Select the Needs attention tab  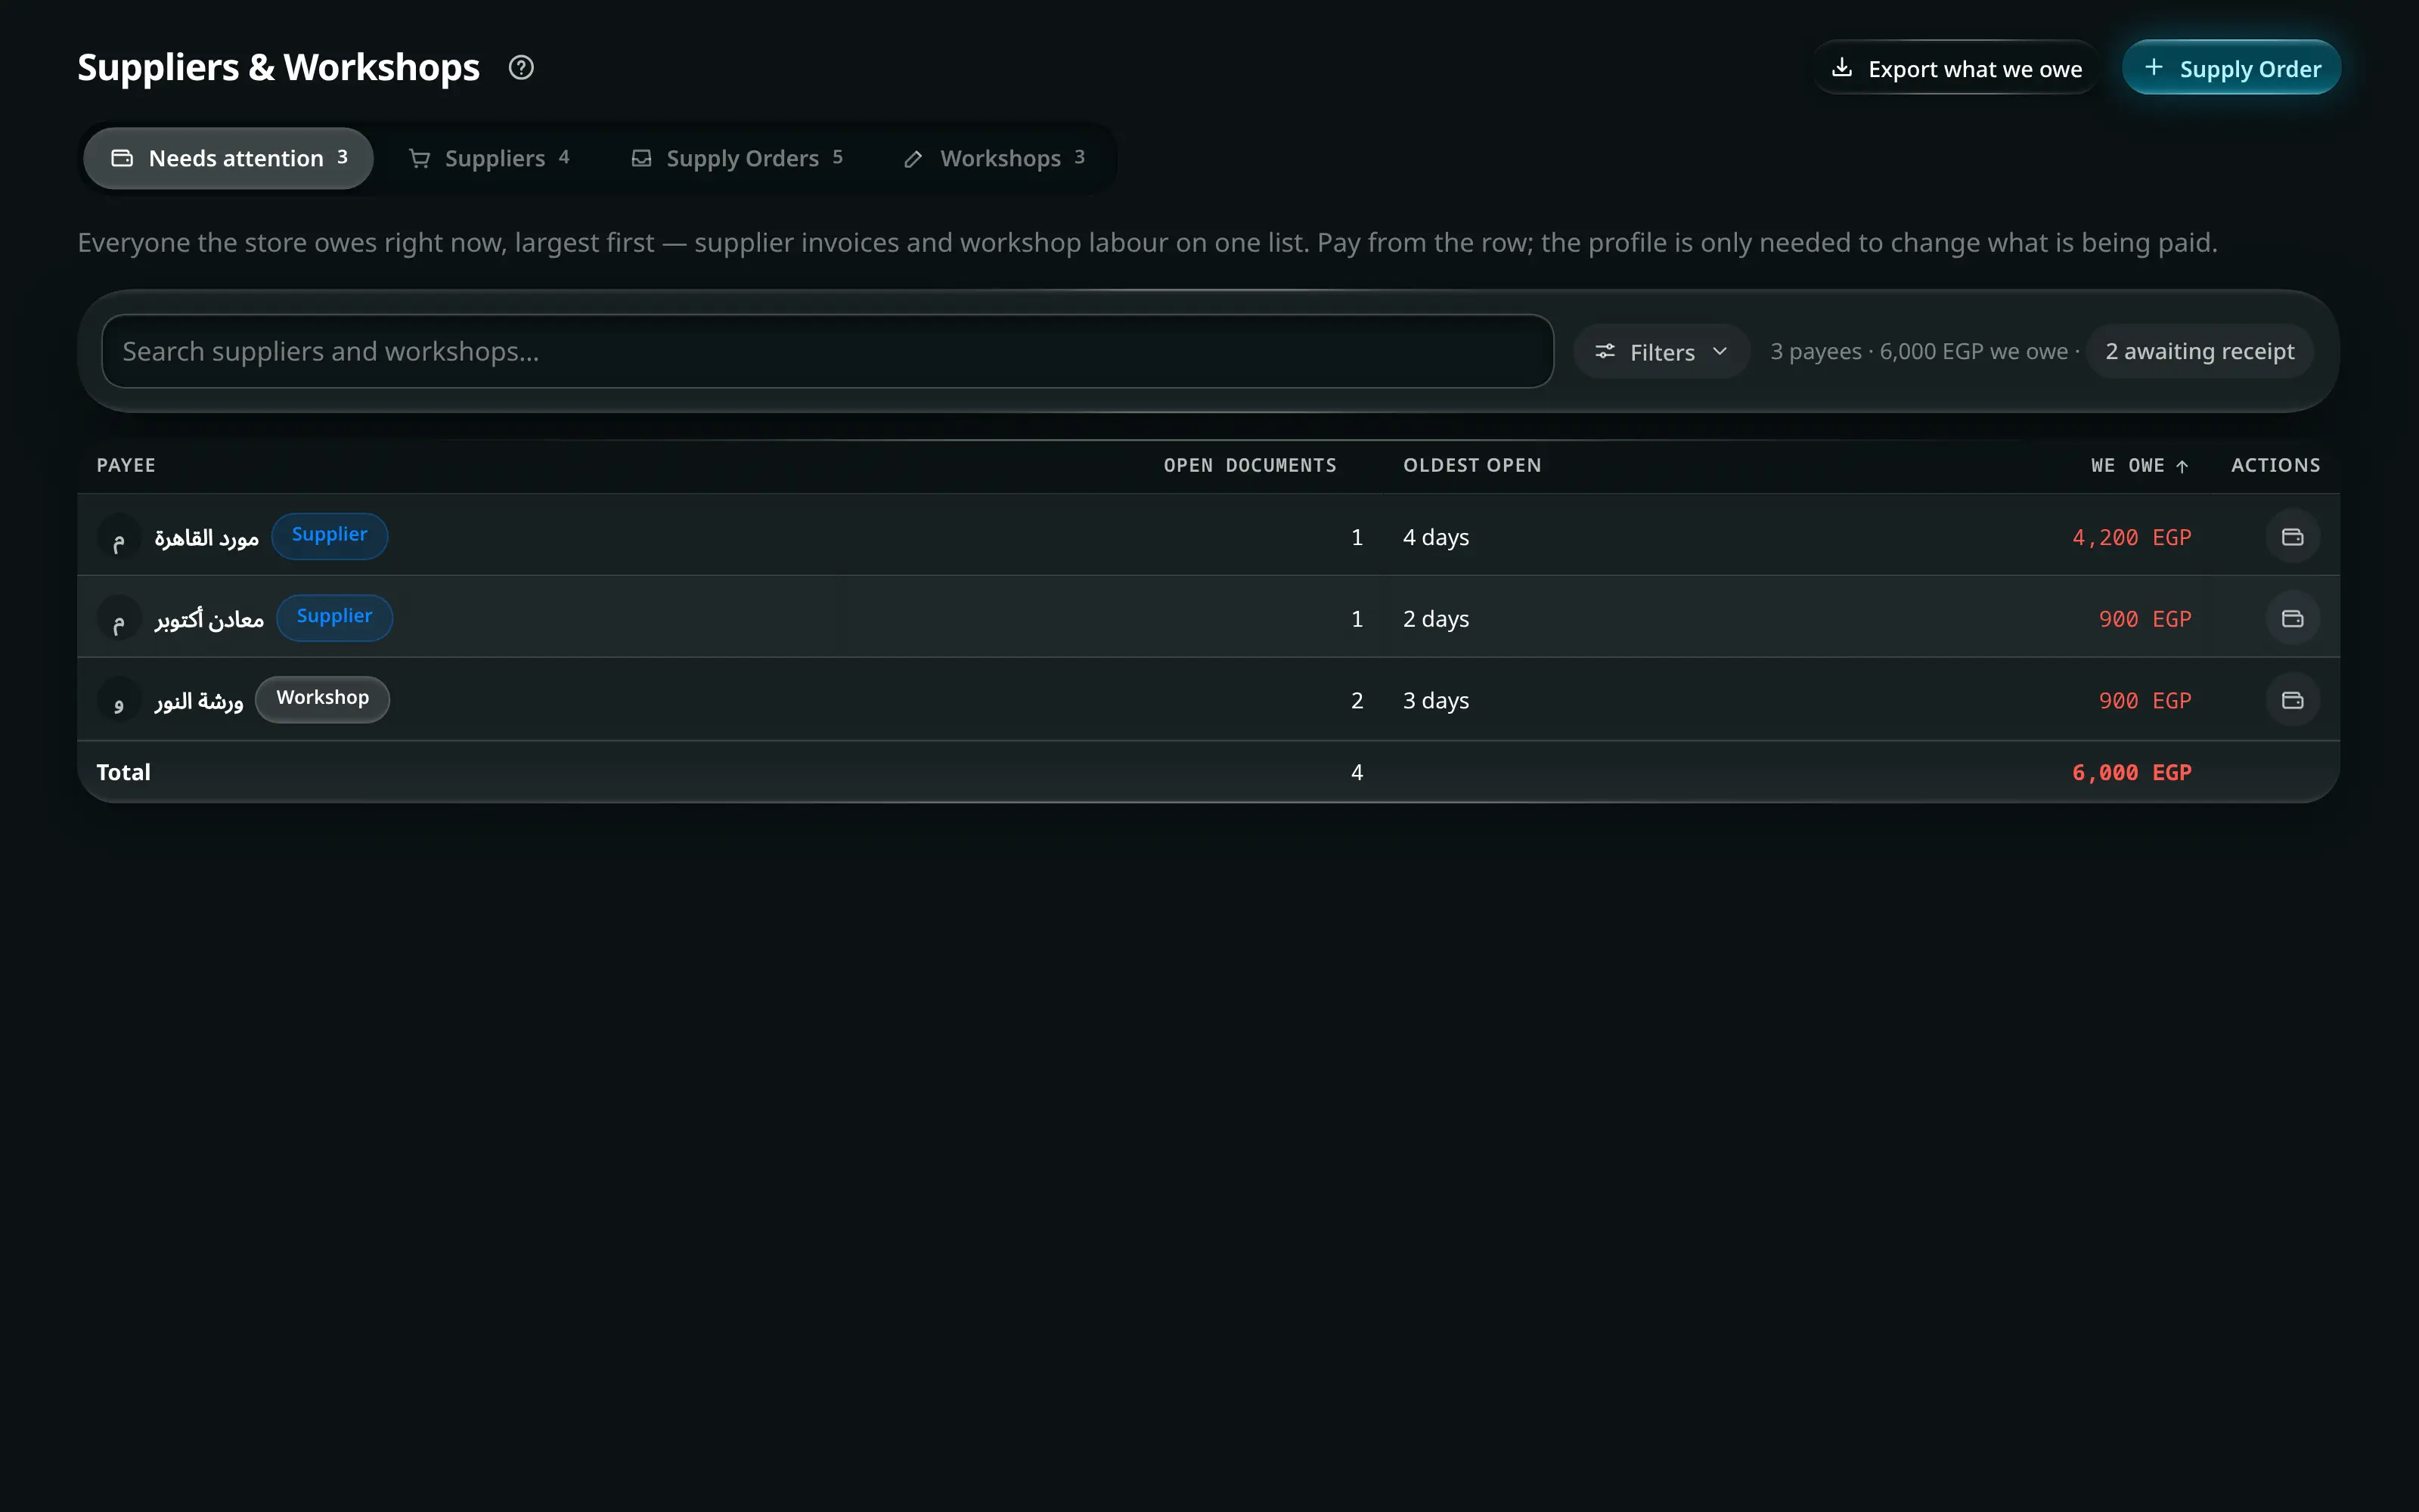[229, 158]
